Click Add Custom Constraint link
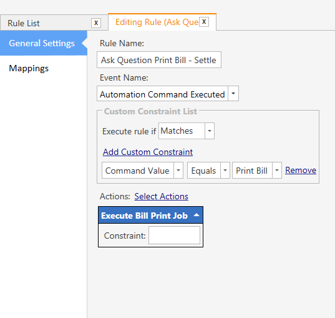 tap(148, 152)
